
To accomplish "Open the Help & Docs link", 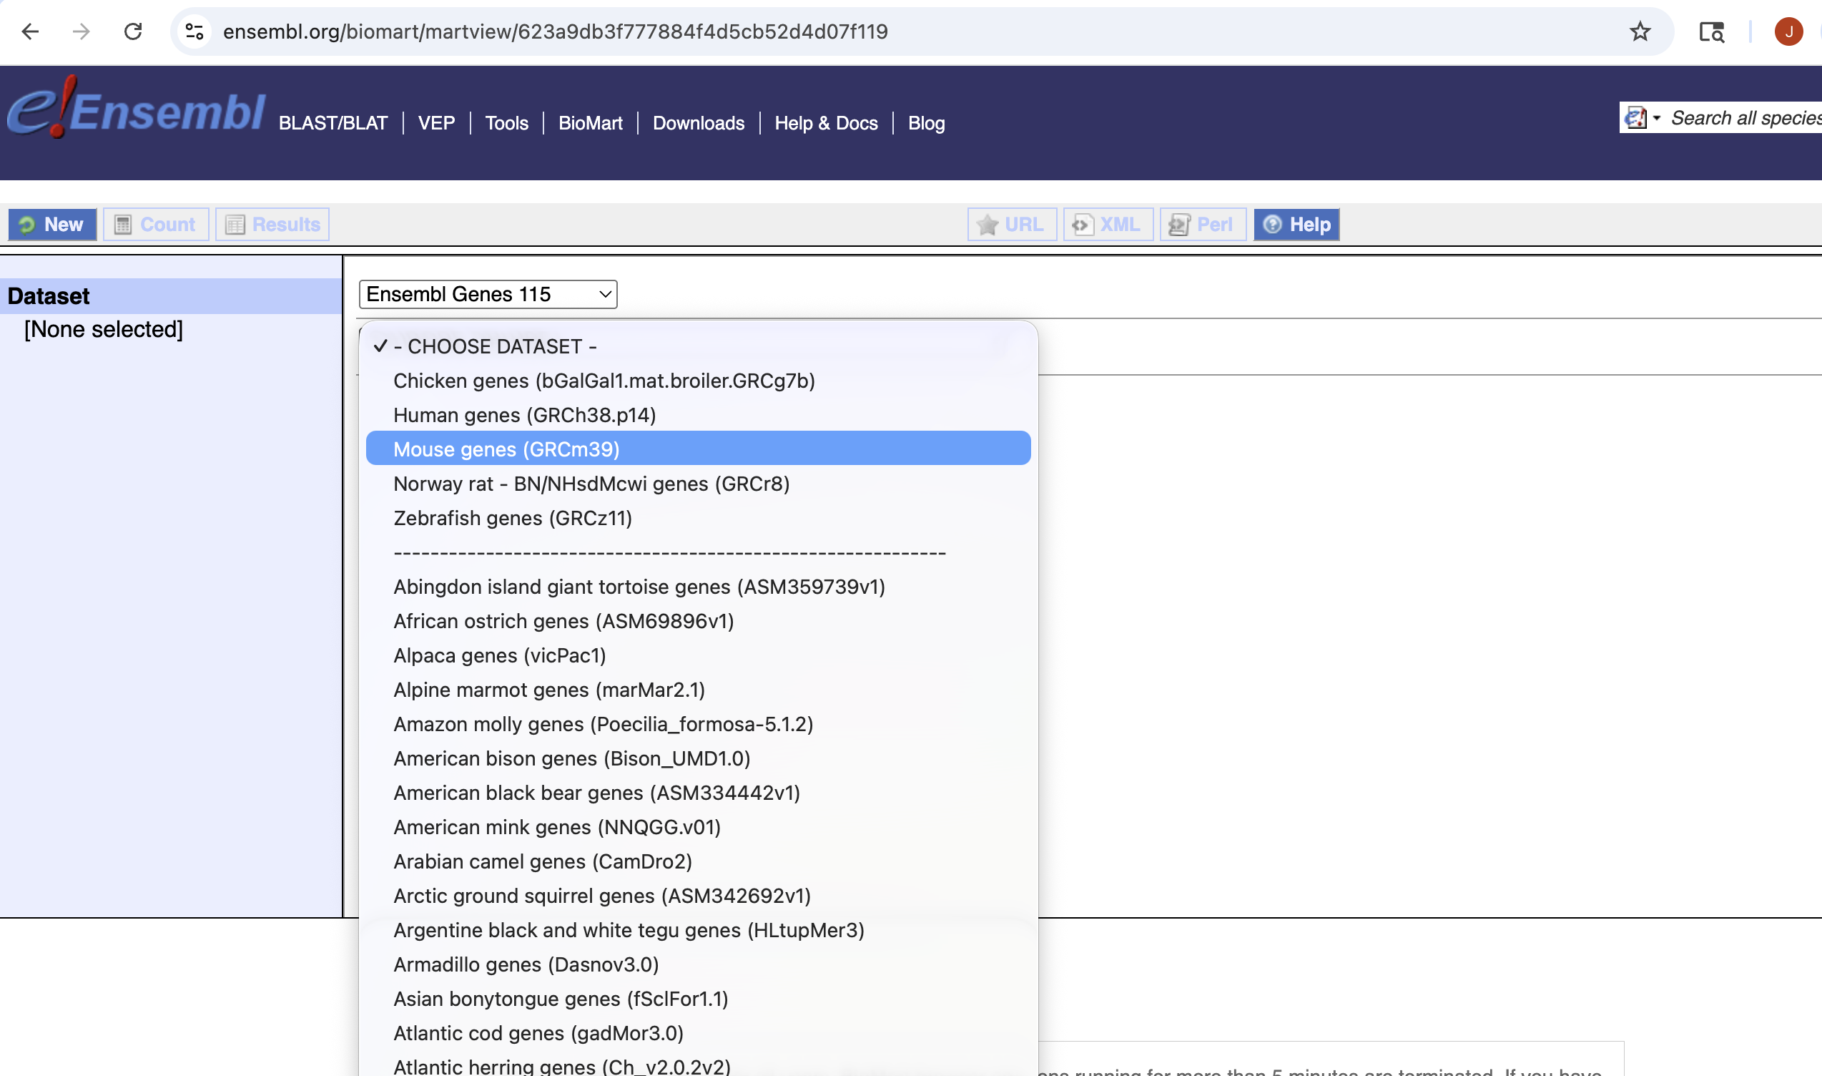I will [x=825, y=123].
